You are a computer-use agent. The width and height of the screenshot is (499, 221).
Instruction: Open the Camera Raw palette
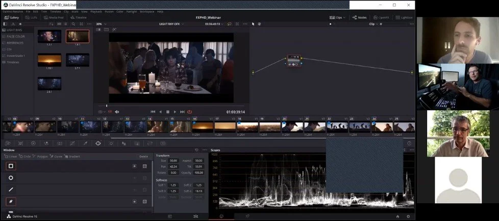(x=7, y=143)
